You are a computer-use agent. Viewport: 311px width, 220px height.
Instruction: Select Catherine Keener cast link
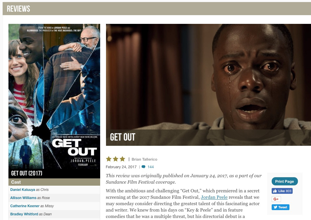point(25,206)
